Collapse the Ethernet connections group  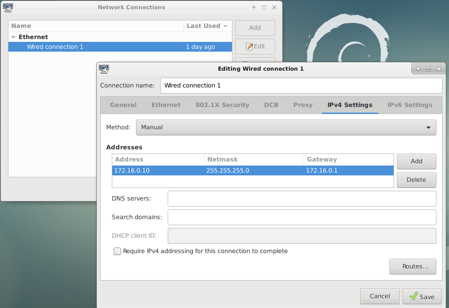[x=14, y=37]
